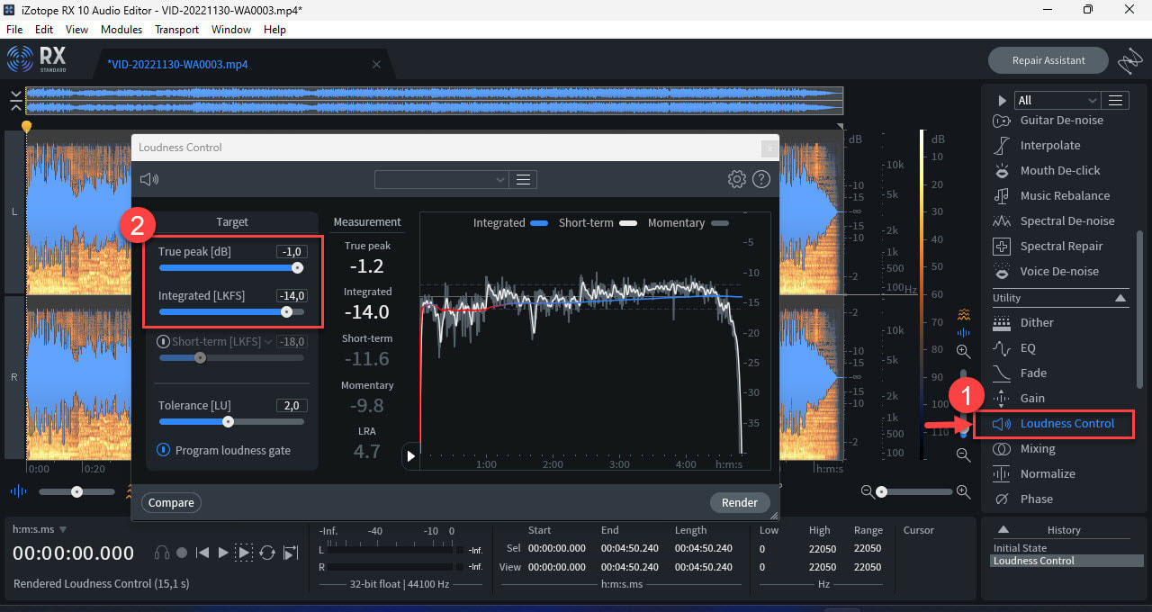Open the Transport menu
The image size is (1152, 612).
tap(176, 29)
